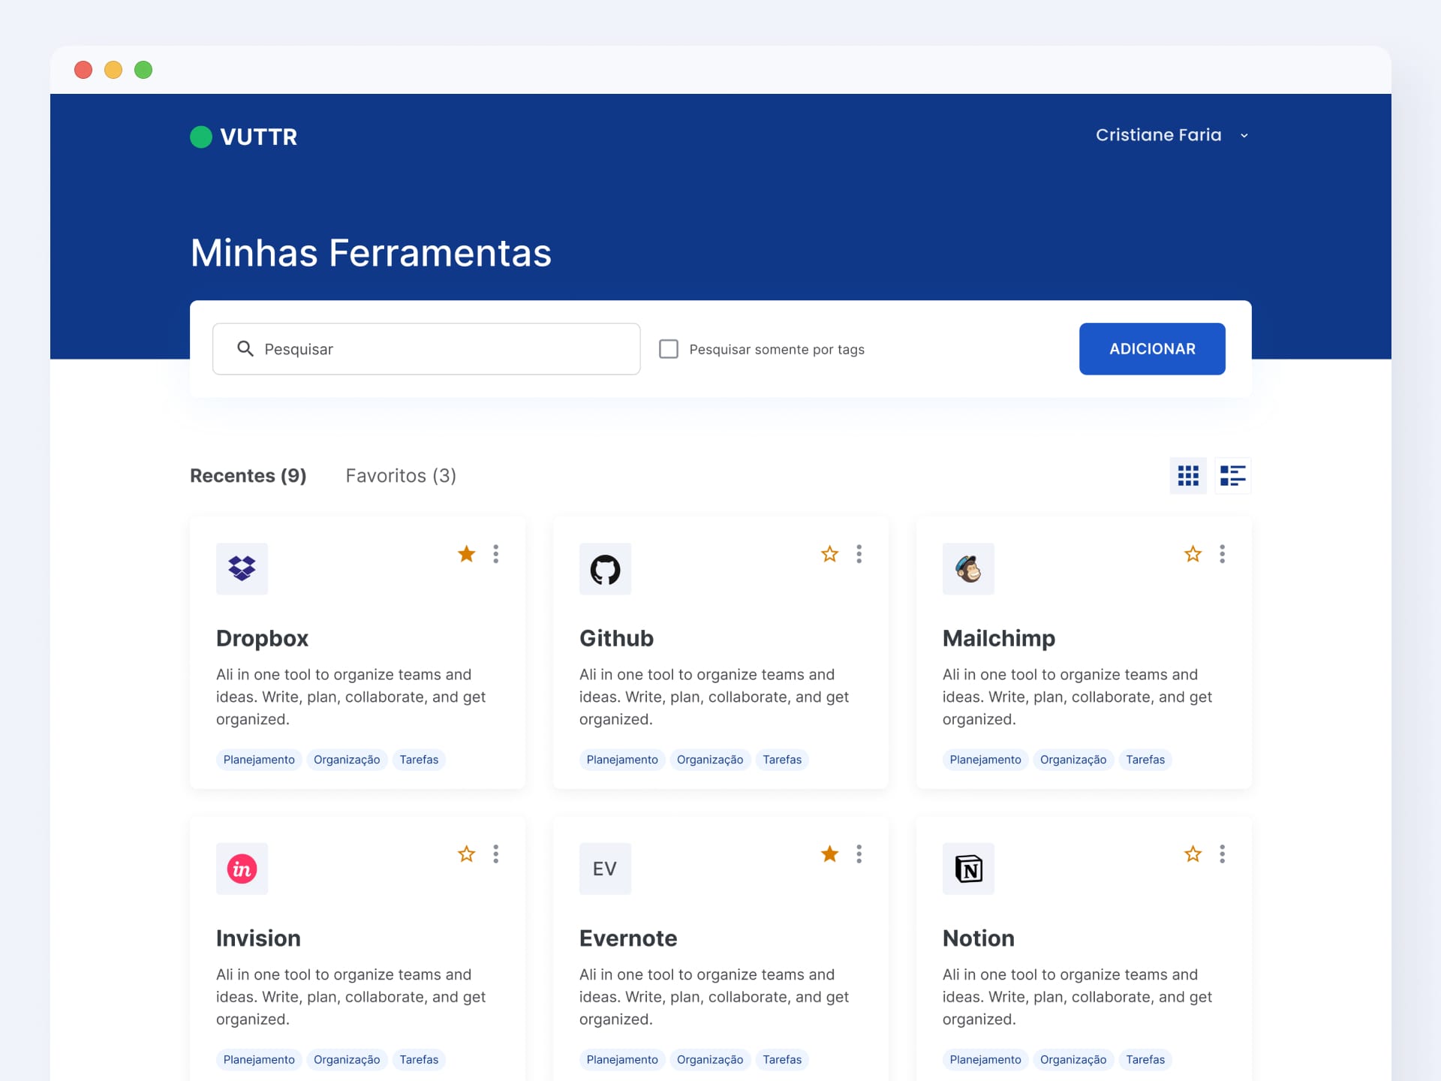1441x1081 pixels.
Task: Unfavorite the Evernote card star
Action: [x=829, y=854]
